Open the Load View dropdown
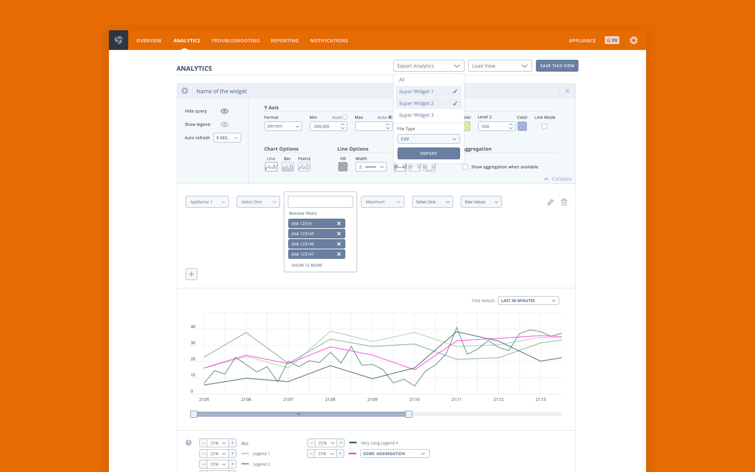 499,66
